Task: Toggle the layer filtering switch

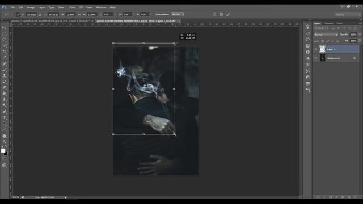Action: coord(360,28)
